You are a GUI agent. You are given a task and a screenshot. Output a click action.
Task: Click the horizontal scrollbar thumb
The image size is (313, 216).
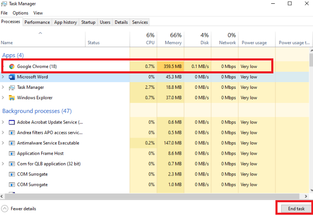coord(152,196)
